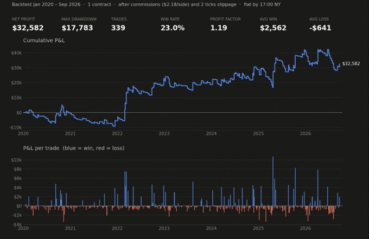Click the Profit Factor value 1.19

click(x=219, y=28)
